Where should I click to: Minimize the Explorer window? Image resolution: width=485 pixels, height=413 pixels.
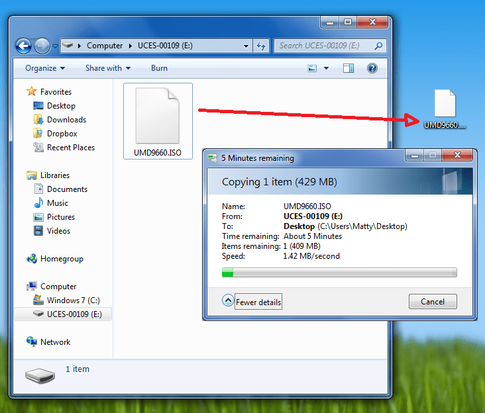point(330,23)
